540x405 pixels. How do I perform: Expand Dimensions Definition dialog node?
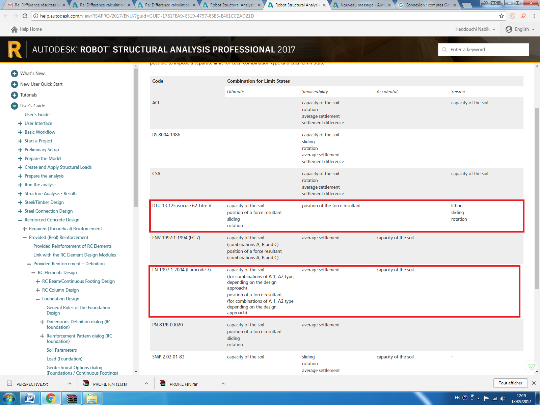[42, 322]
